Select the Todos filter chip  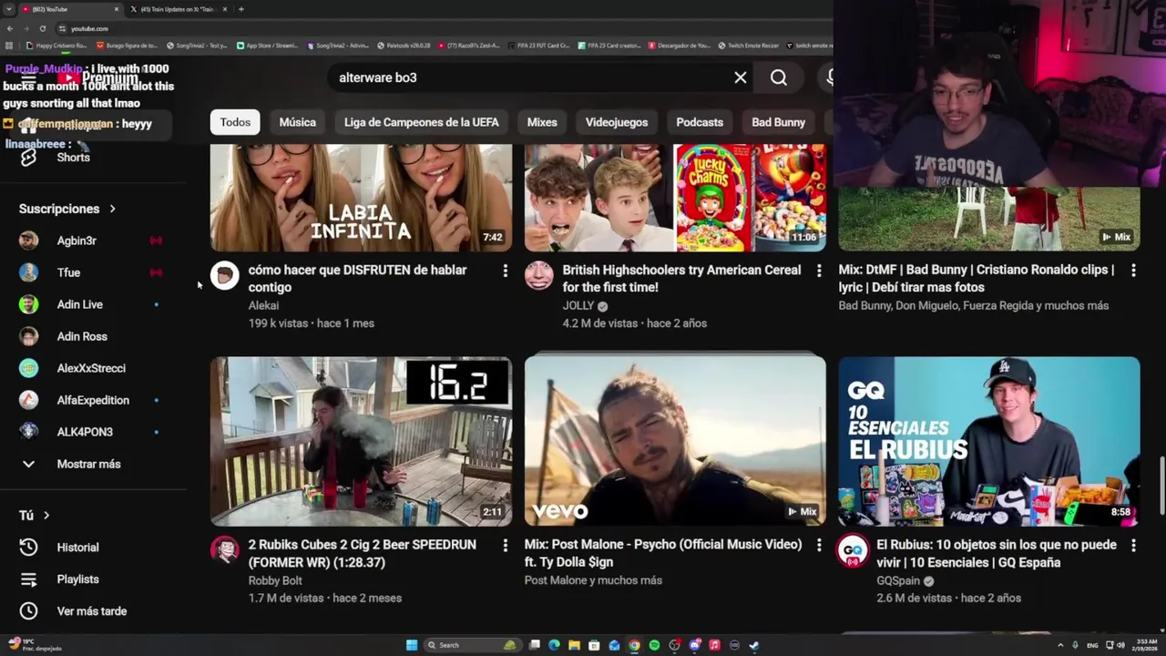click(x=235, y=122)
